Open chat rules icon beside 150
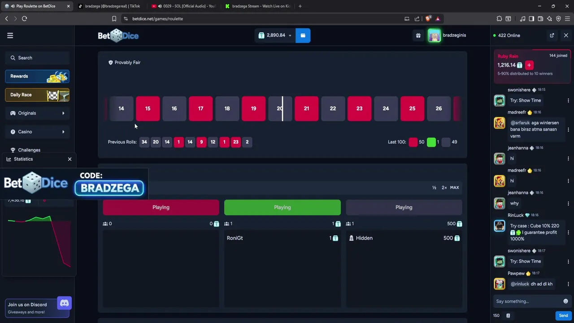 click(x=508, y=315)
